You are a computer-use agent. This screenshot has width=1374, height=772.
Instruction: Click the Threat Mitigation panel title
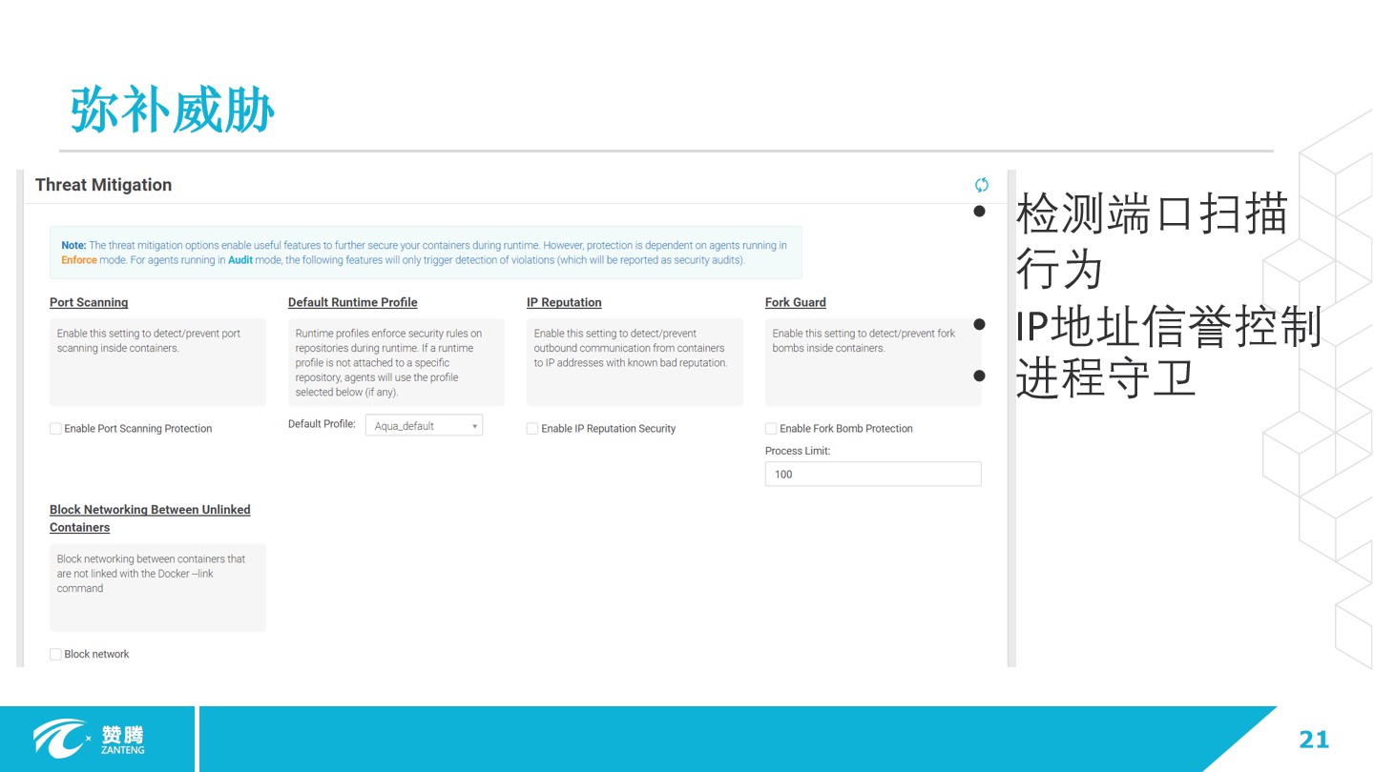pos(103,185)
